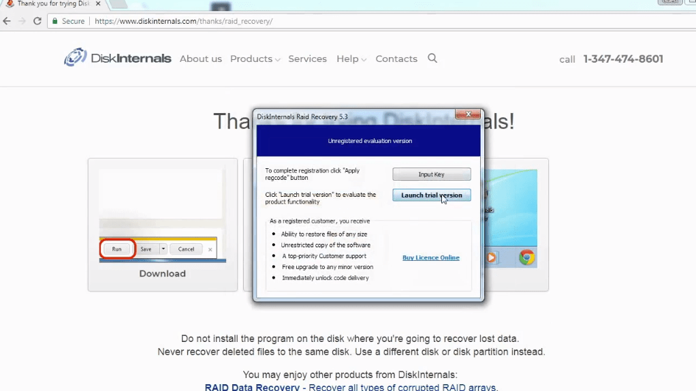Click the DiskInternals logo icon
Image resolution: width=696 pixels, height=391 pixels.
tap(75, 58)
